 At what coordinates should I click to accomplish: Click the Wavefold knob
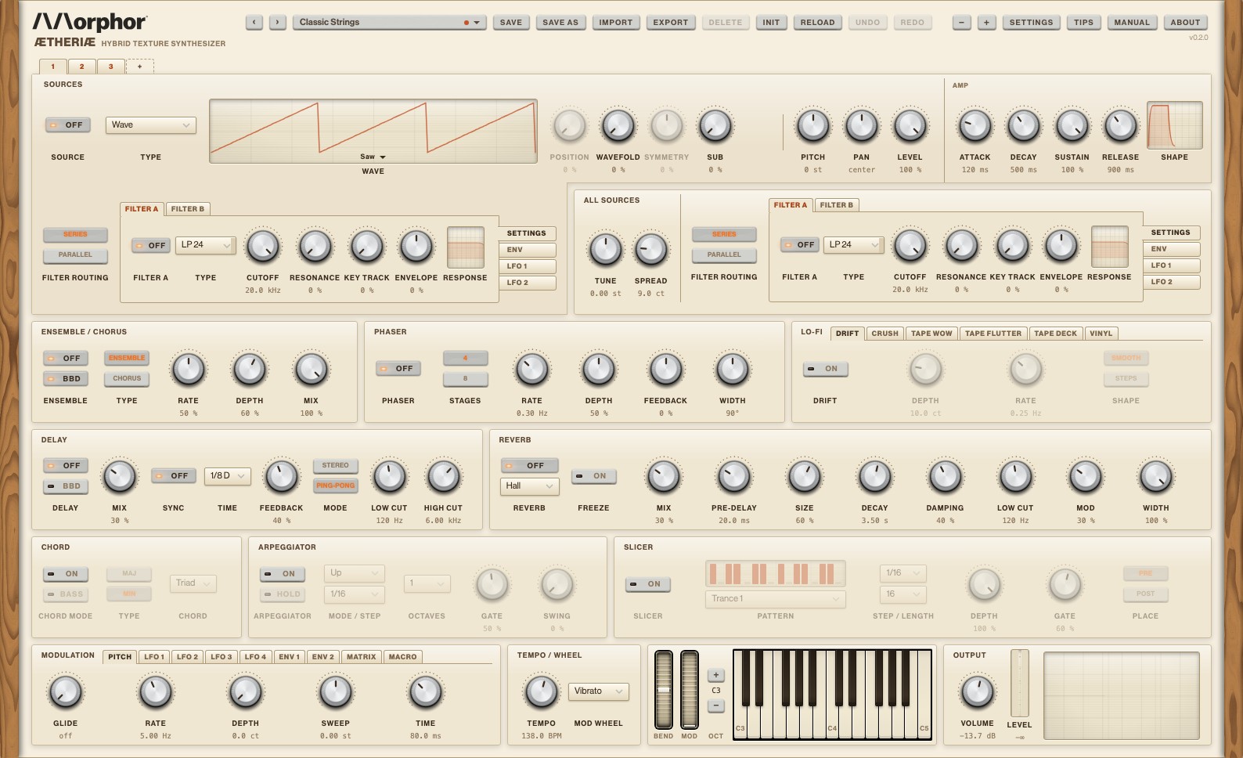coord(618,125)
